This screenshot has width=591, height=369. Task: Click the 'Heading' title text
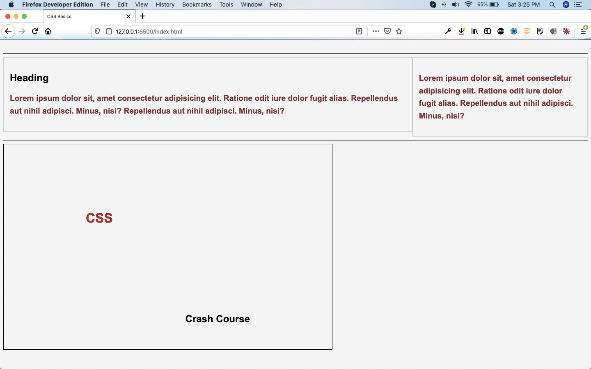(x=29, y=78)
